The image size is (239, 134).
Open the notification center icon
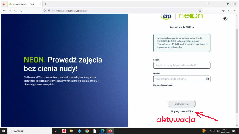coord(234,131)
